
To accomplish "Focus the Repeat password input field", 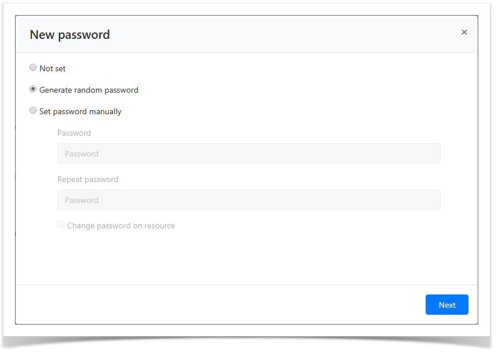I will [x=248, y=200].
